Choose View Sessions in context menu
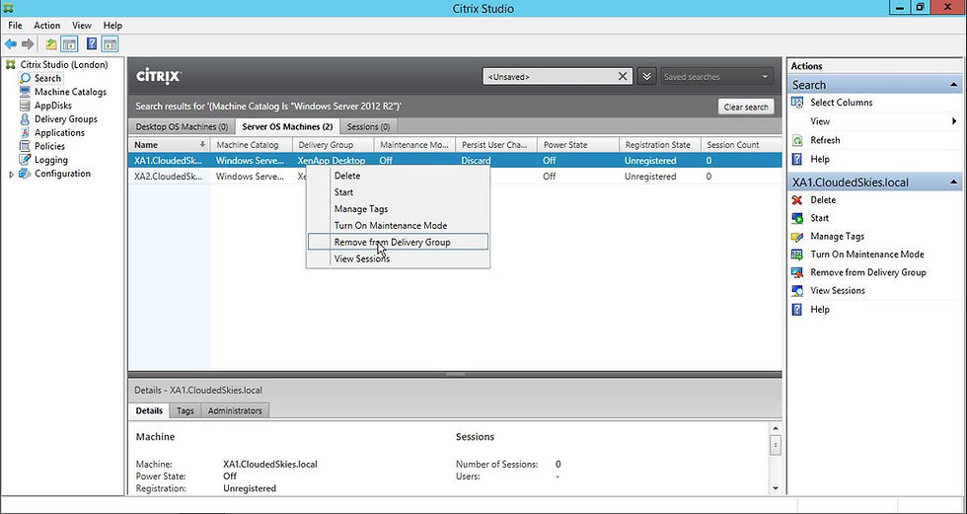The height and width of the screenshot is (514, 967). 398,258
